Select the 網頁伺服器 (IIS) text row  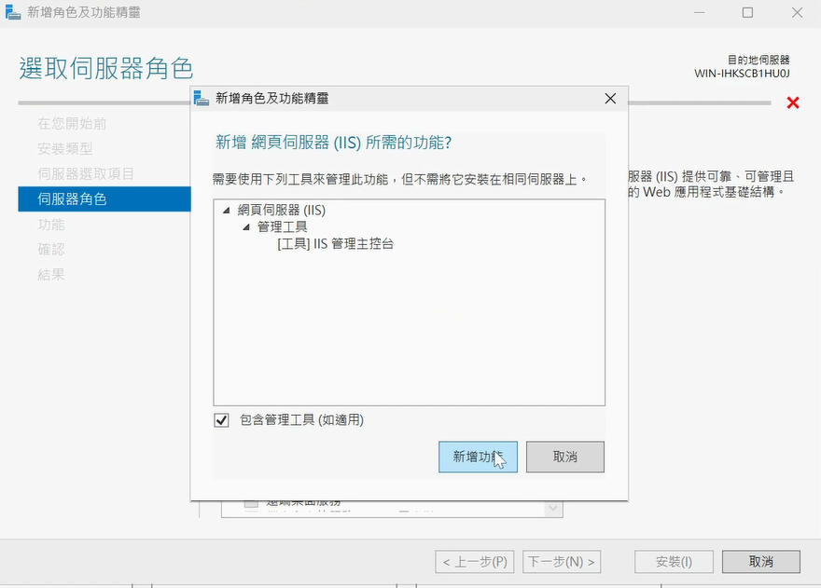[x=281, y=211]
